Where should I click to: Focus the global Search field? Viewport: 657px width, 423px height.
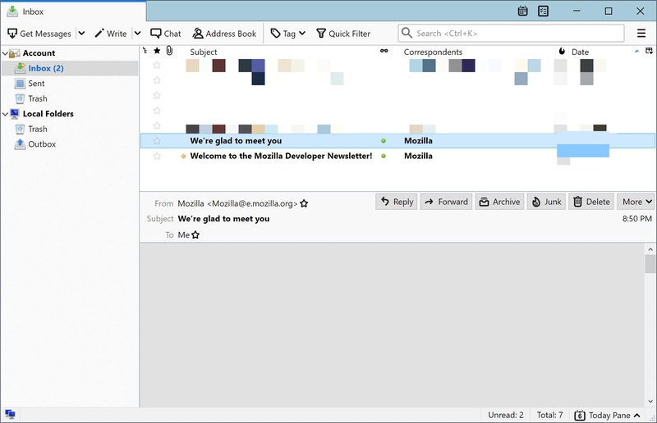(x=511, y=33)
